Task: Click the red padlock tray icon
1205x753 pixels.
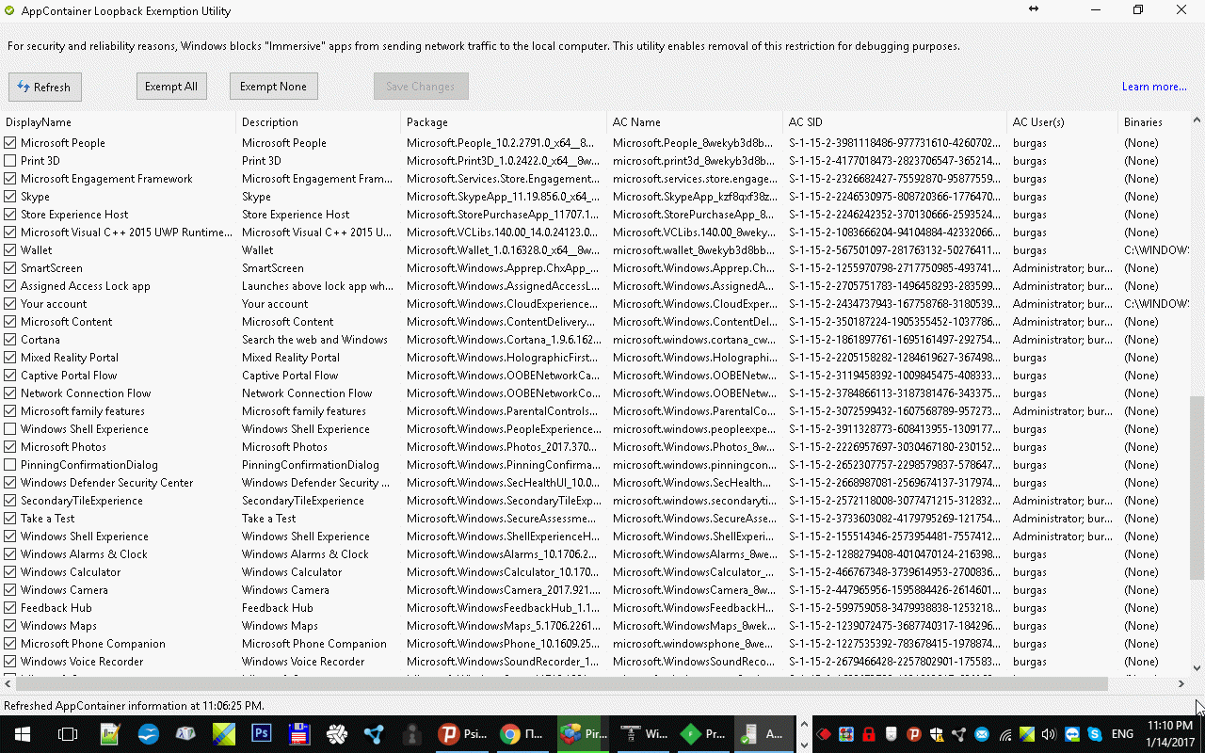Action: click(x=869, y=734)
